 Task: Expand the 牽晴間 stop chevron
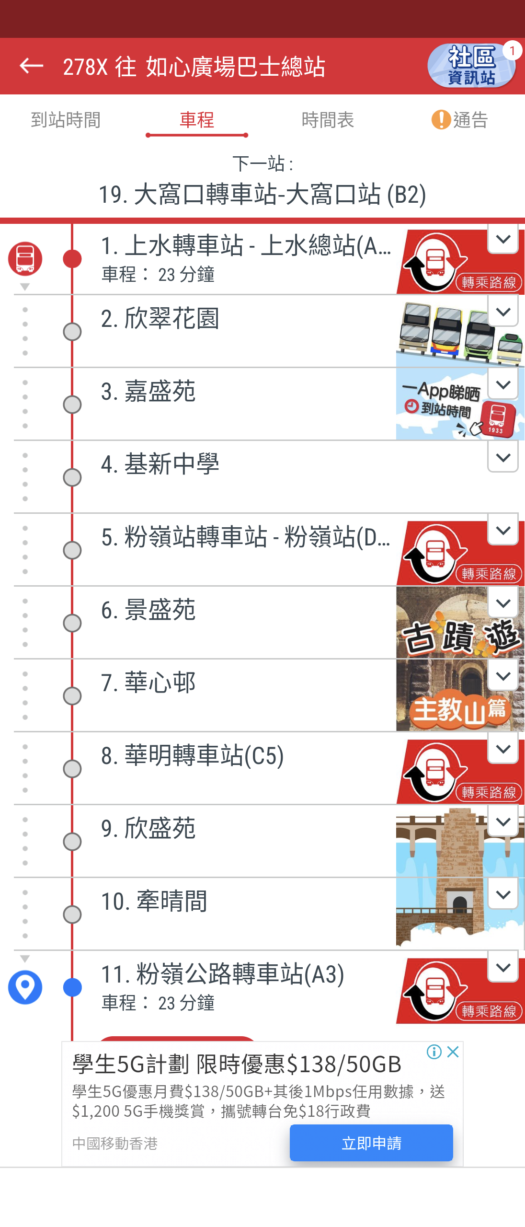pos(503,894)
